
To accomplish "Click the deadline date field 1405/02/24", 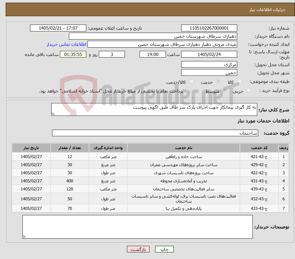I will point(209,54).
